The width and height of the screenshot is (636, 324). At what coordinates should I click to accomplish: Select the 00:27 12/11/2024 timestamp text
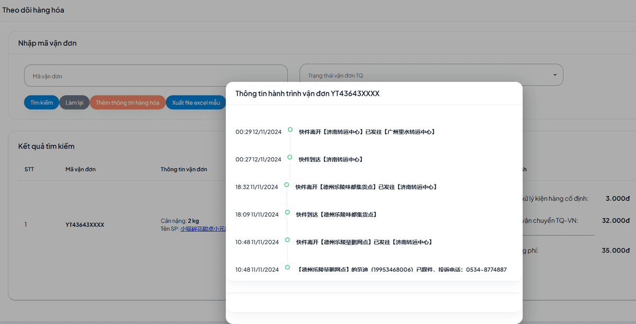pos(259,160)
